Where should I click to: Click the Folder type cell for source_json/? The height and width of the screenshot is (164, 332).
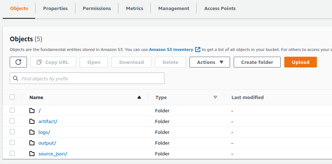tap(162, 154)
